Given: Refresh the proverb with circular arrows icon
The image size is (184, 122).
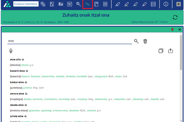Looking at the screenshot, I should (x=175, y=17).
